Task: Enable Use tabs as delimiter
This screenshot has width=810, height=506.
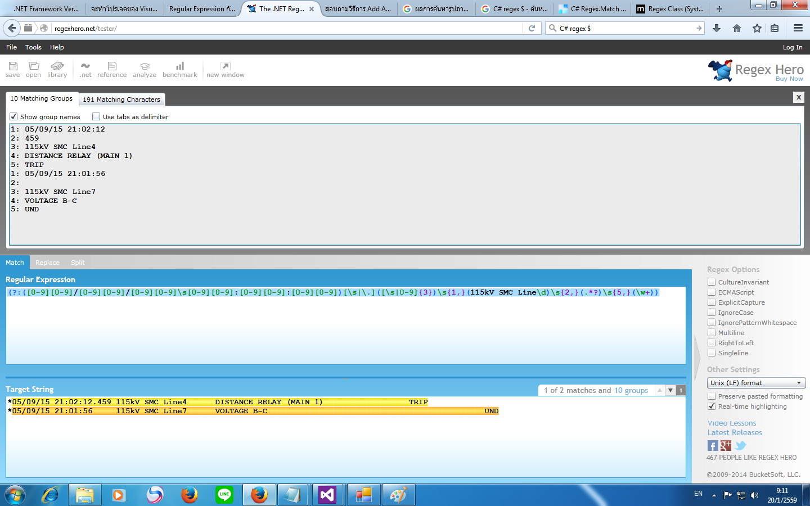Action: (96, 116)
